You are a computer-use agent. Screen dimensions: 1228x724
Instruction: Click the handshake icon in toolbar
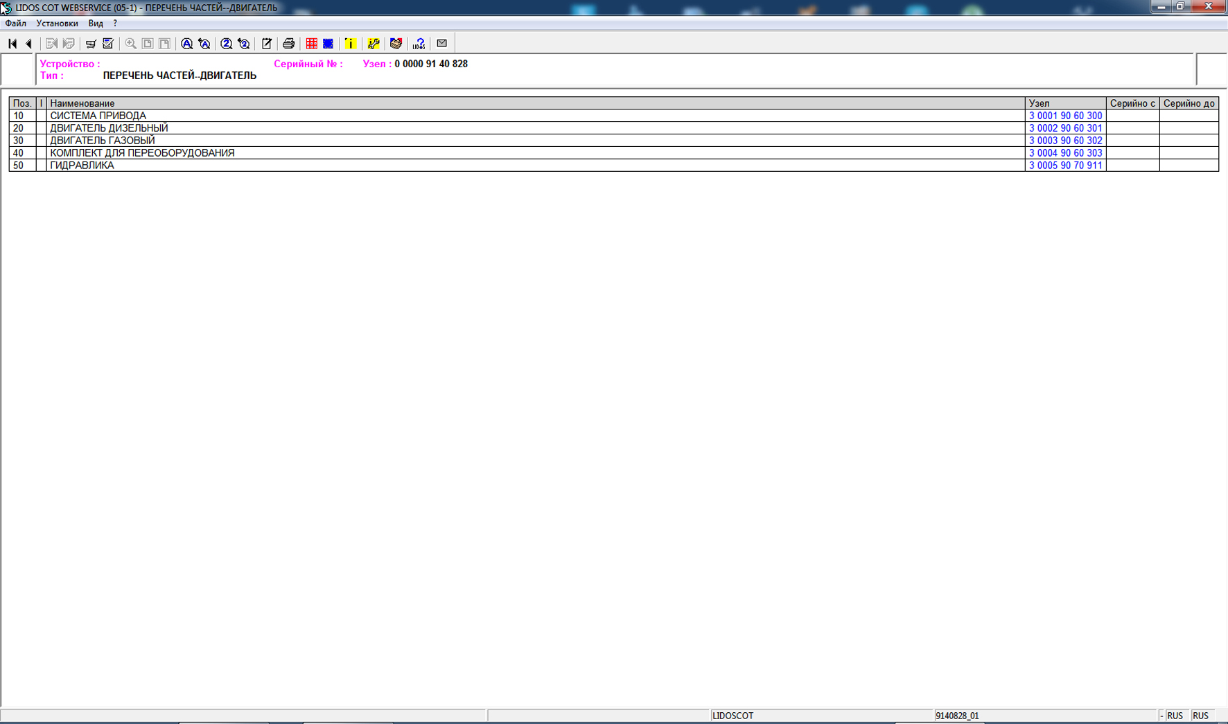point(396,44)
